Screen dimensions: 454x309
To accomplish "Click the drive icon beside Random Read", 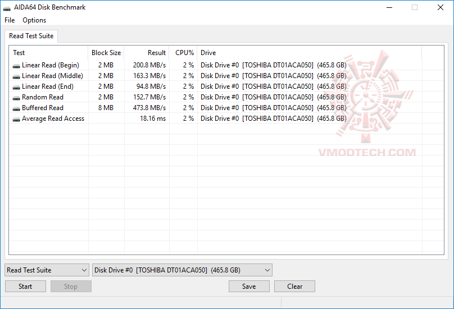I will 16,98.
